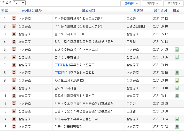Open 현금ㆍ현물배당결정 report
The width and height of the screenshot is (185, 131).
(68, 127)
